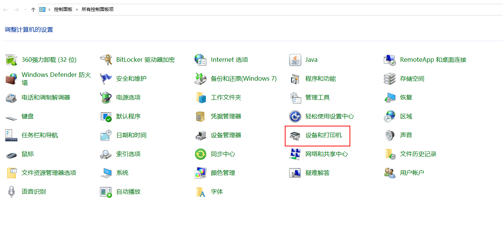
Task: Click the 网络和共享中心 network icon
Action: pyautogui.click(x=295, y=154)
